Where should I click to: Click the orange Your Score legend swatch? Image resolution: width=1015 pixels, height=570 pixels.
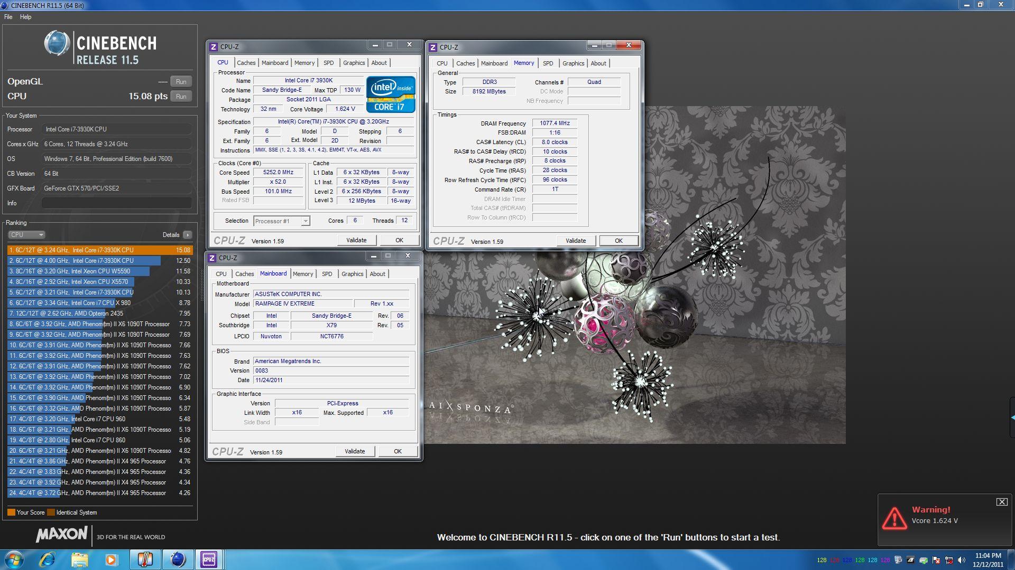pyautogui.click(x=11, y=512)
